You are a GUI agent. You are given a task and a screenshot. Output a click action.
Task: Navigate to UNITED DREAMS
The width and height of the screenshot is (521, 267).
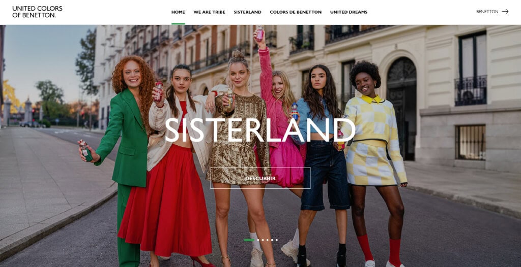tap(349, 12)
